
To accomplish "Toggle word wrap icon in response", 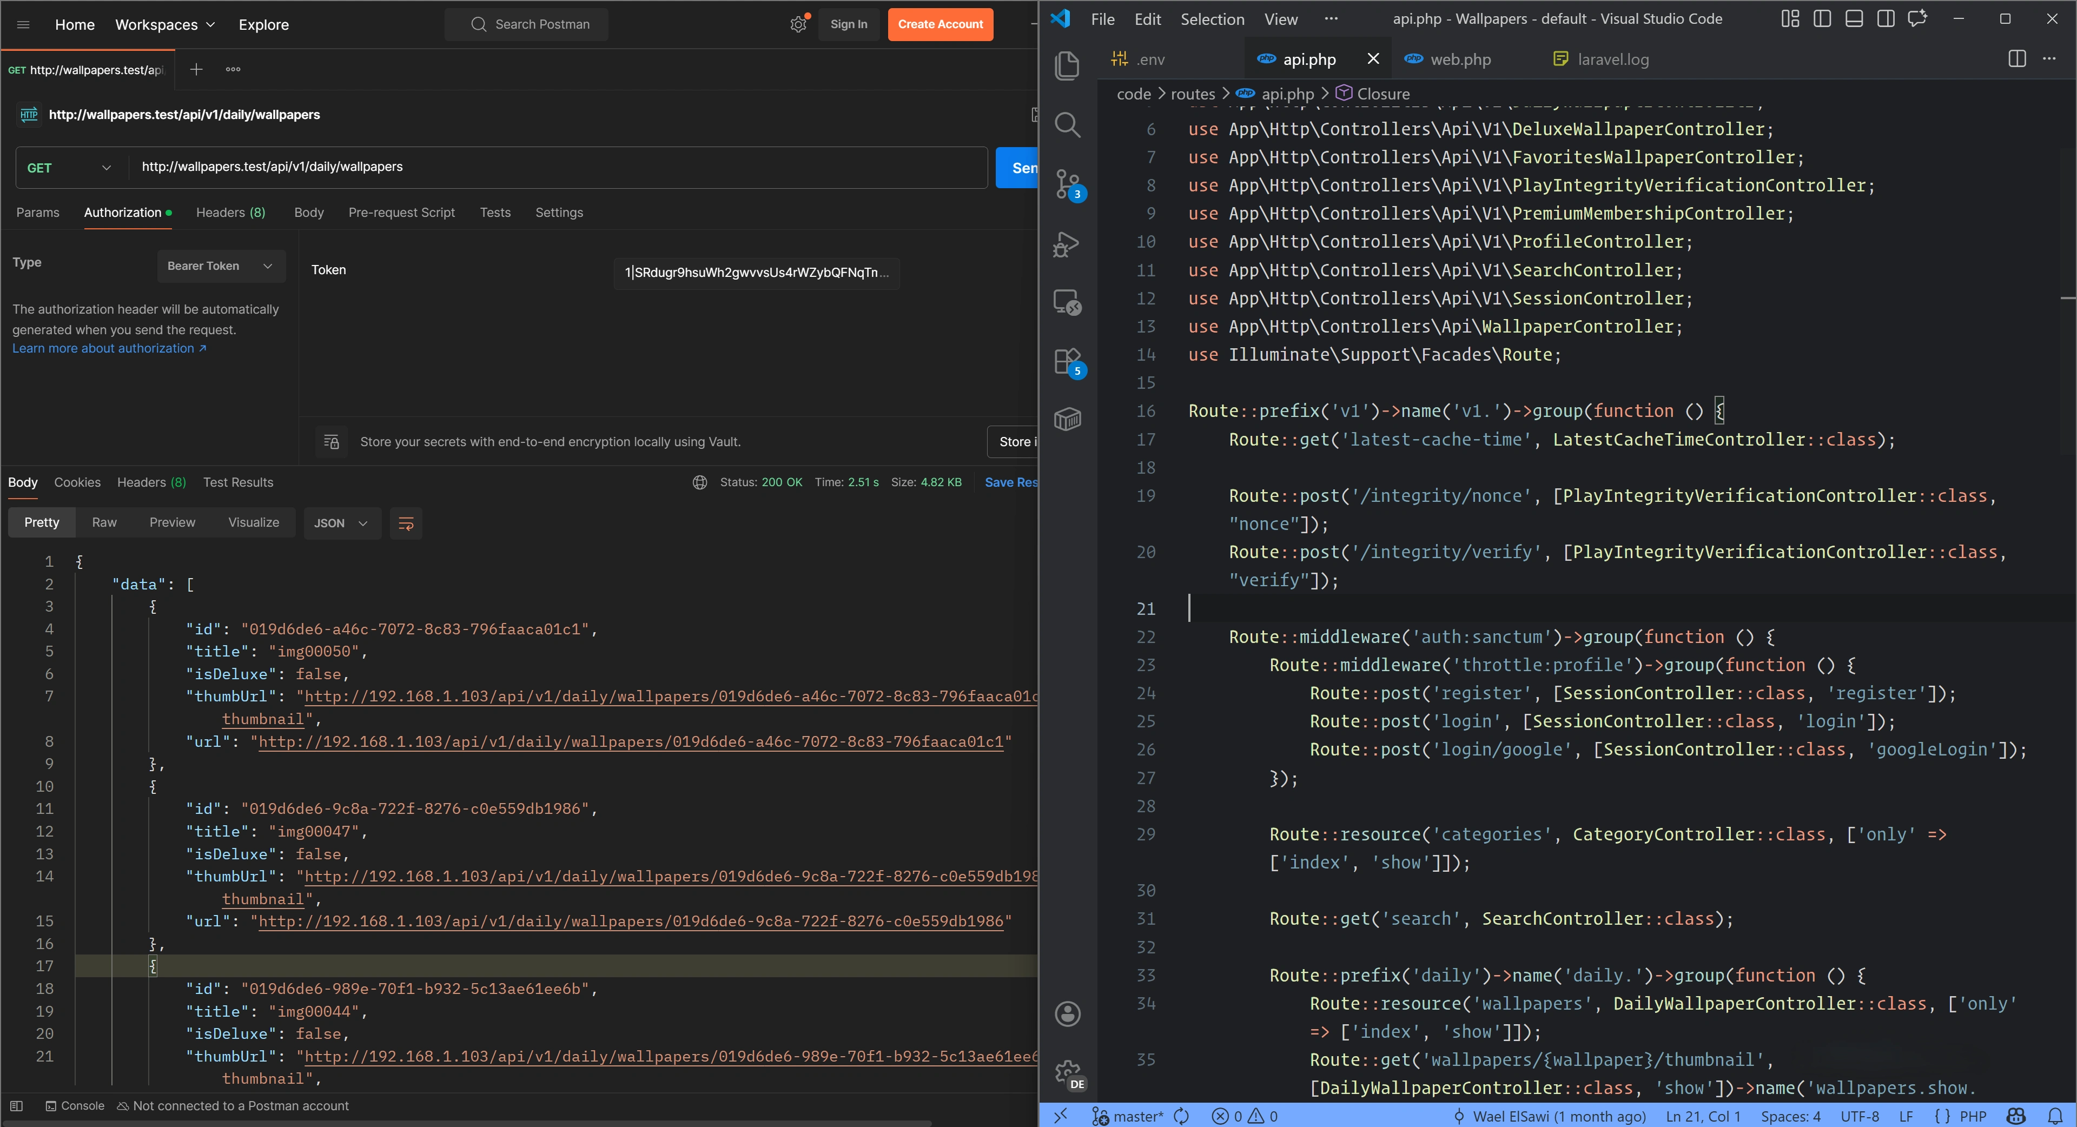I will click(406, 523).
